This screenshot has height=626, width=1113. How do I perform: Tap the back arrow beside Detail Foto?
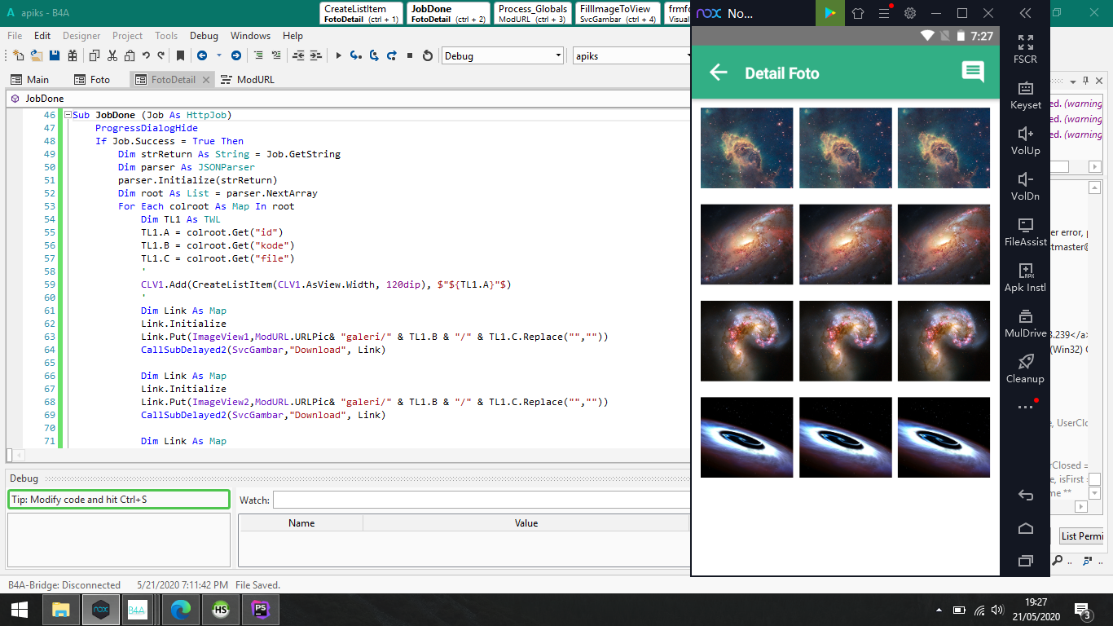(718, 73)
